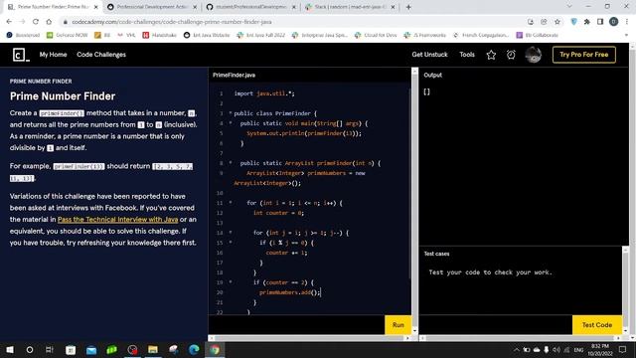This screenshot has height=358, width=636.
Task: Click the volume icon in system tray
Action: (556, 349)
